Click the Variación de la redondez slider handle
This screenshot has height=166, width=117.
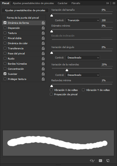coord(67,70)
